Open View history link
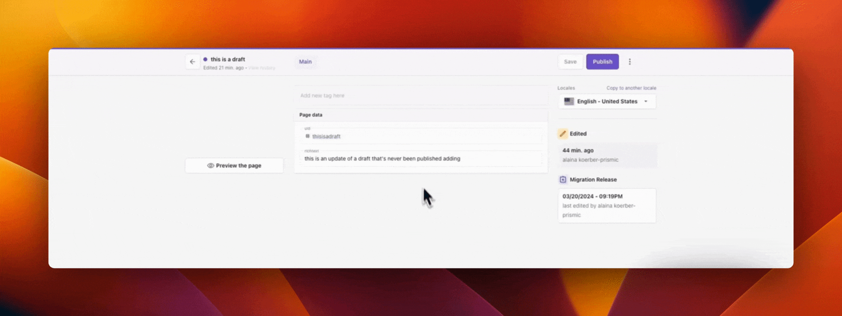Viewport: 842px width, 316px height. tap(262, 68)
